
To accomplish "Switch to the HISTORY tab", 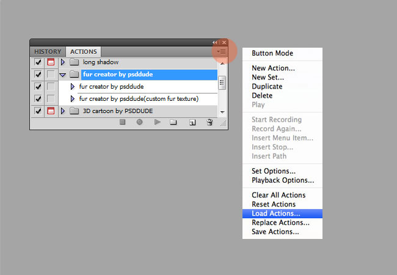I will coord(48,52).
